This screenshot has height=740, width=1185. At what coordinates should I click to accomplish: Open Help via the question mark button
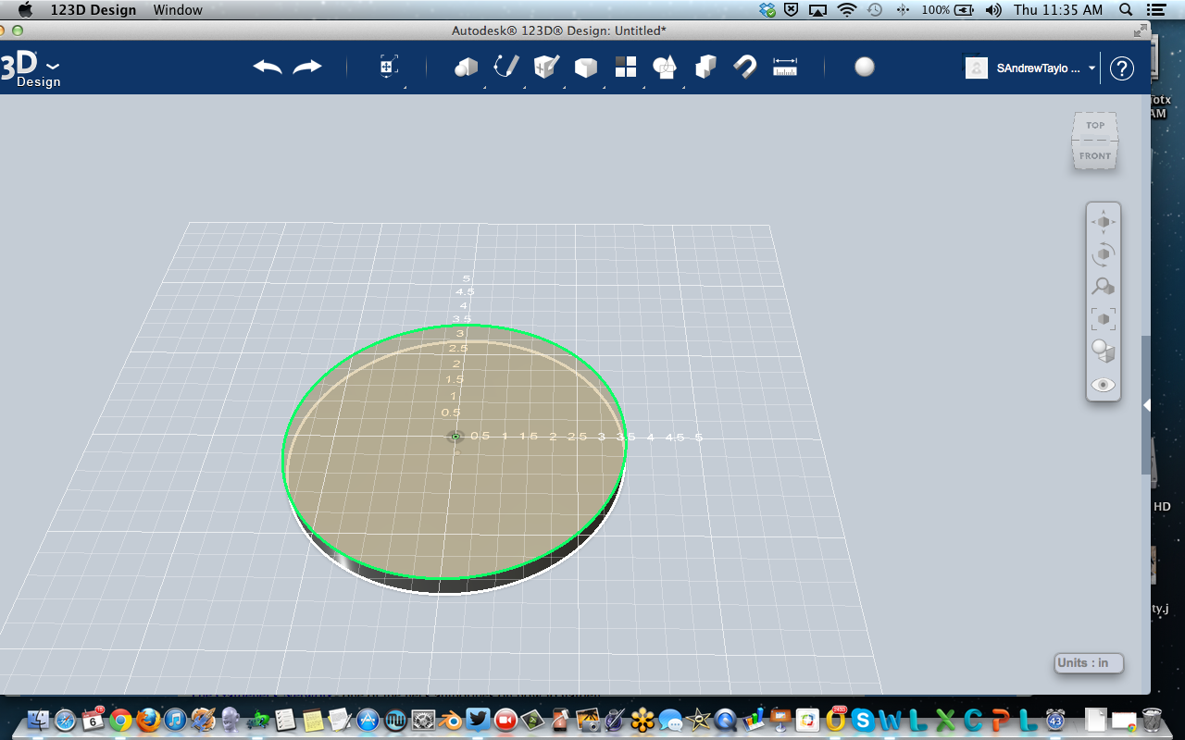(x=1121, y=68)
